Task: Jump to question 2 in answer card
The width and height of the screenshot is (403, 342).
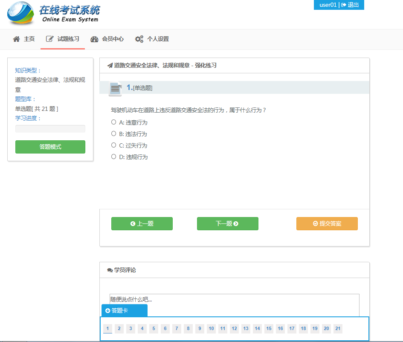Action: pyautogui.click(x=119, y=328)
